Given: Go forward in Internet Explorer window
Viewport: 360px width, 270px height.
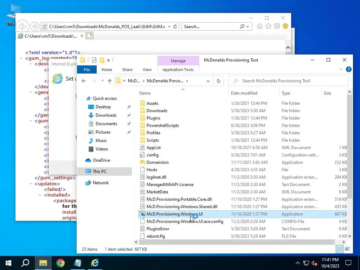Looking at the screenshot, I should tap(35, 26).
